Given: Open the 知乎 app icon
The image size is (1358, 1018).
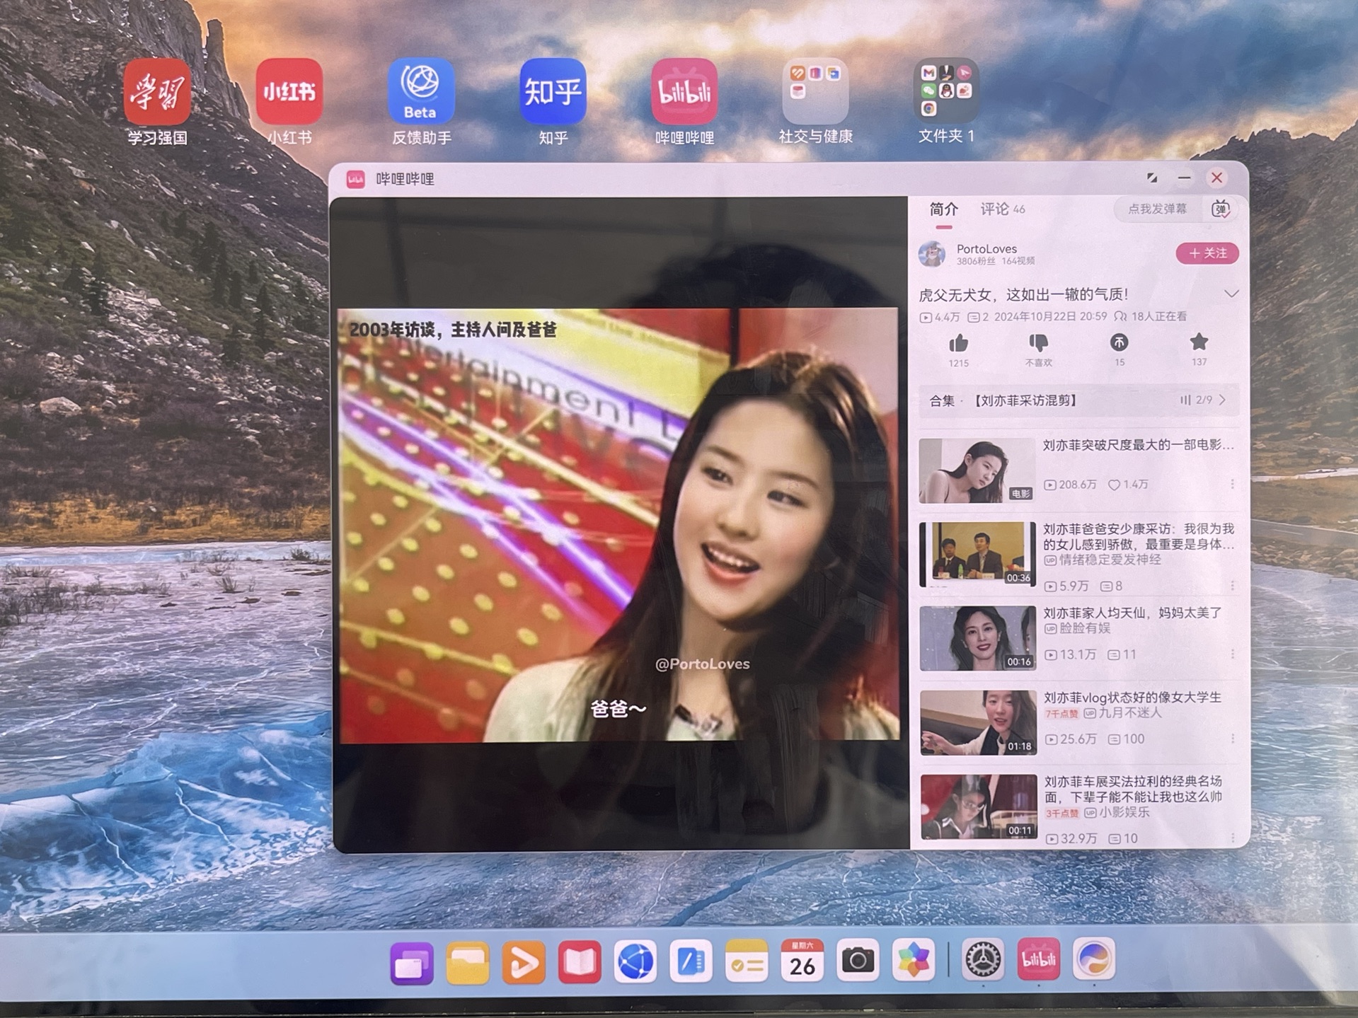Looking at the screenshot, I should (x=553, y=92).
